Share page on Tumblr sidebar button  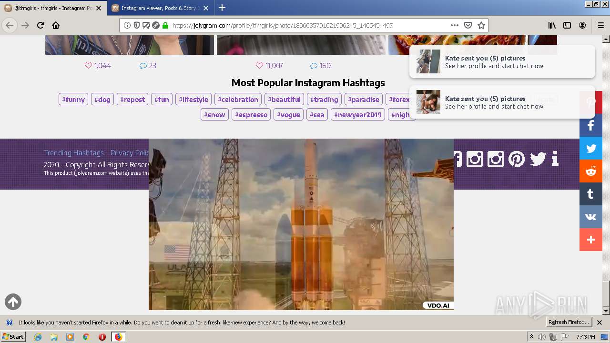click(591, 194)
